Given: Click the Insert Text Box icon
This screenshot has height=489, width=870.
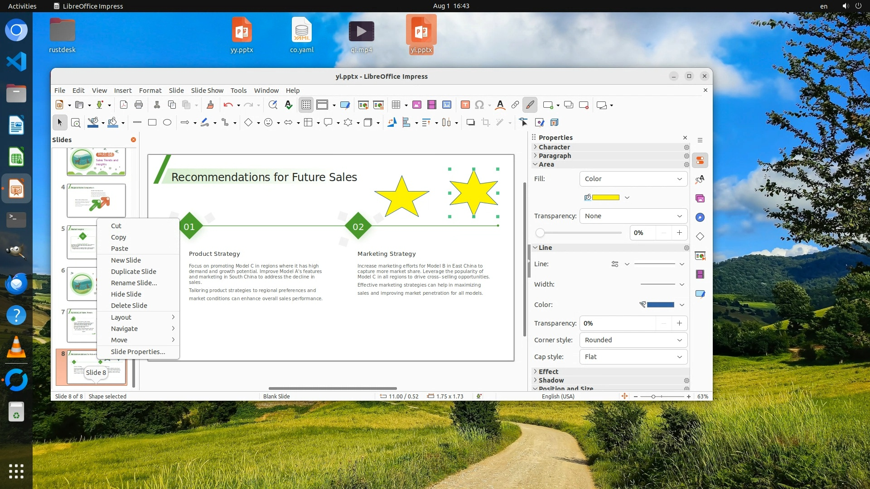Looking at the screenshot, I should tap(465, 105).
